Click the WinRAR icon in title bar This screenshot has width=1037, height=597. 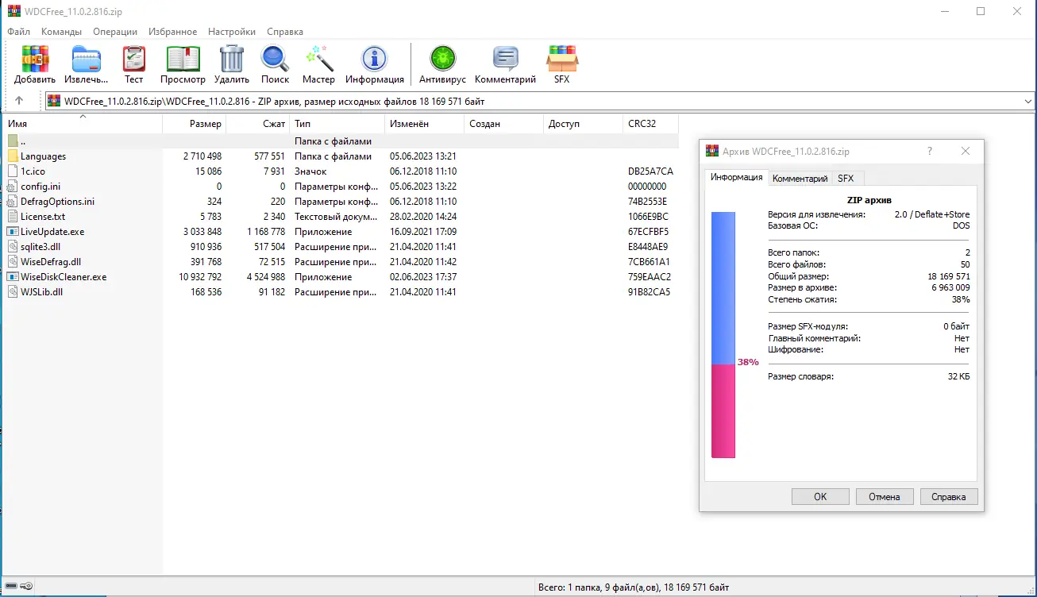pyautogui.click(x=13, y=12)
